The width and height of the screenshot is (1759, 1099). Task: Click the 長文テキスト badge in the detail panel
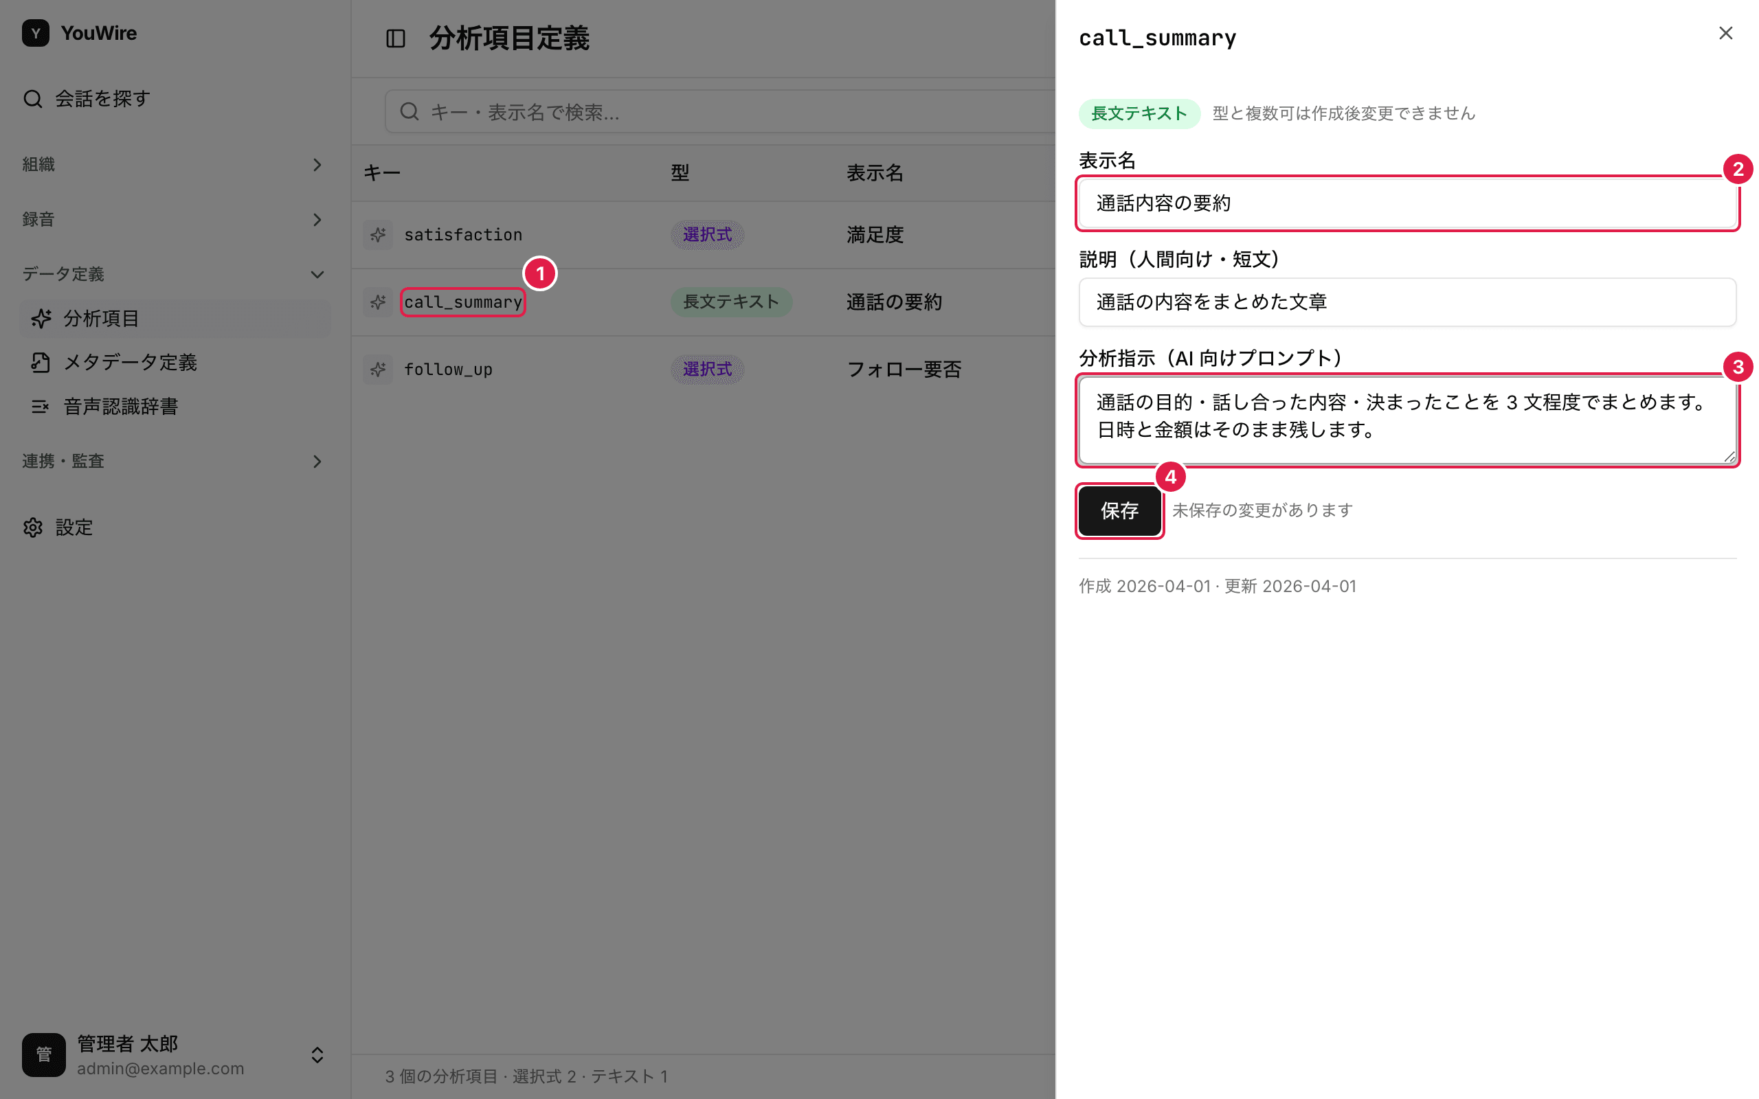point(1139,113)
